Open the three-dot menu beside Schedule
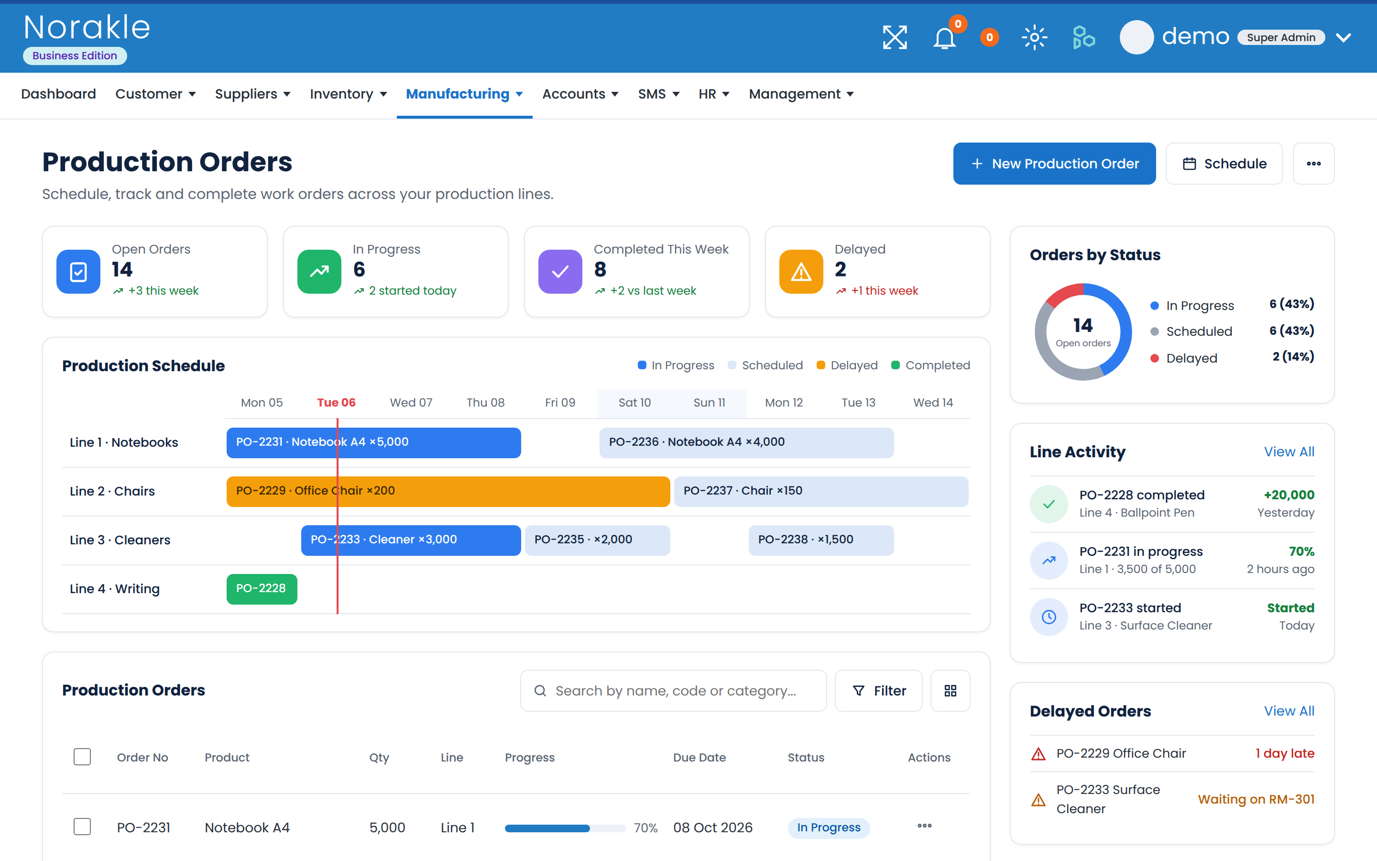The width and height of the screenshot is (1377, 861). pos(1313,164)
